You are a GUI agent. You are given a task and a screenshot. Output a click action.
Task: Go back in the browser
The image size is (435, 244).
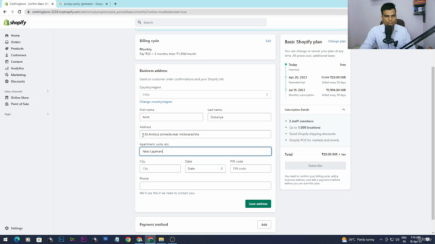point(5,12)
